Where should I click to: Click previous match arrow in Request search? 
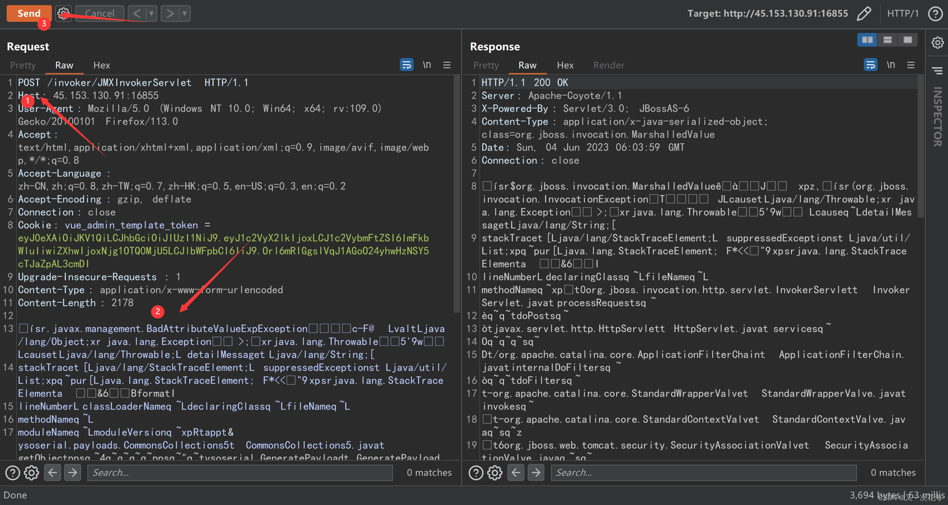tap(53, 472)
